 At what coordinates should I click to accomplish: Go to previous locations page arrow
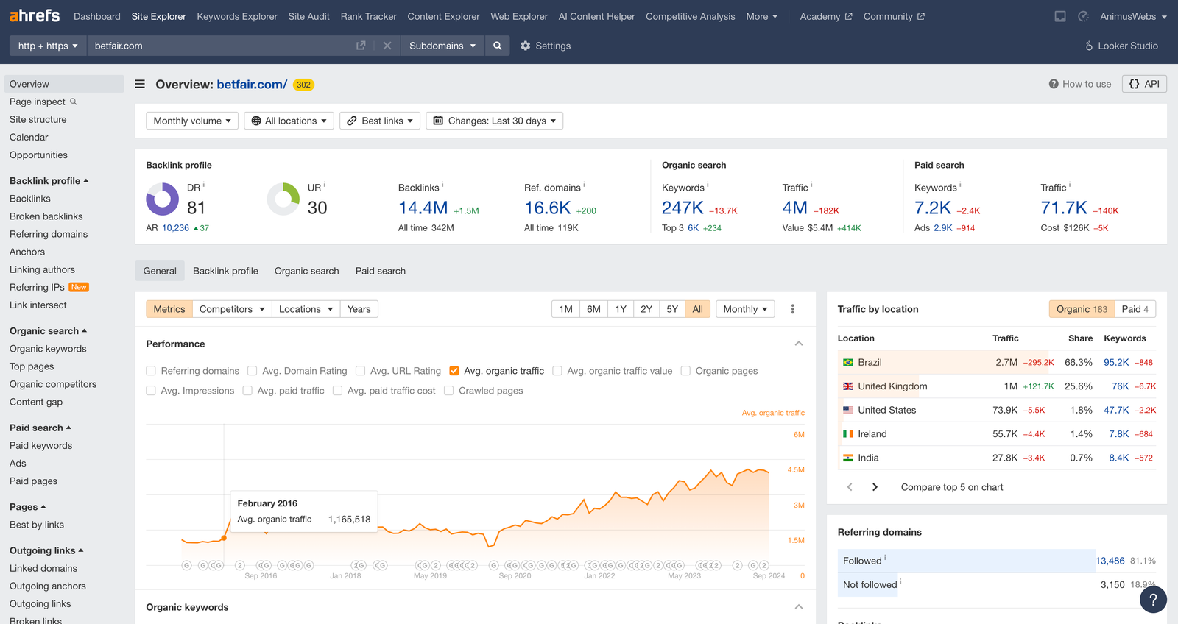tap(850, 487)
